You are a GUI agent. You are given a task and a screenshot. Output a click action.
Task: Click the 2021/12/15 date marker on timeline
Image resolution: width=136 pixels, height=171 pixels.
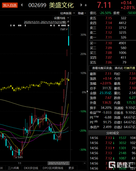tap(58, 163)
